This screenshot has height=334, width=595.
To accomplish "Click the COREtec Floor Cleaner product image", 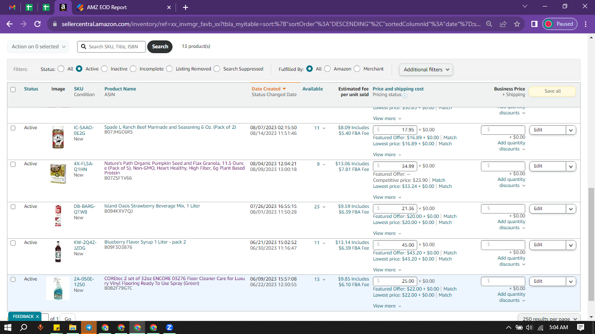I will [x=58, y=288].
